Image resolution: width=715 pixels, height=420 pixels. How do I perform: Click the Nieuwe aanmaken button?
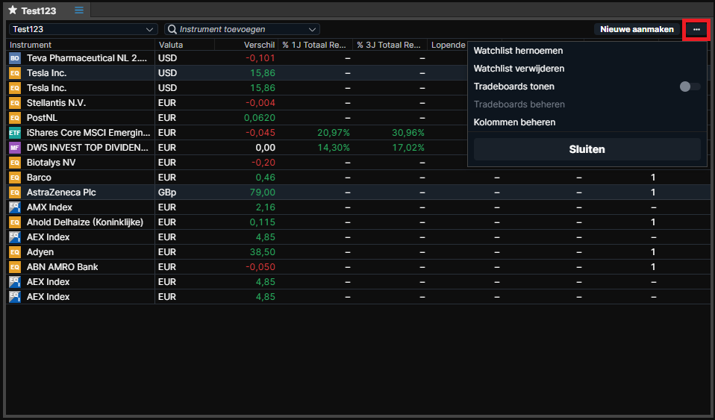click(637, 29)
